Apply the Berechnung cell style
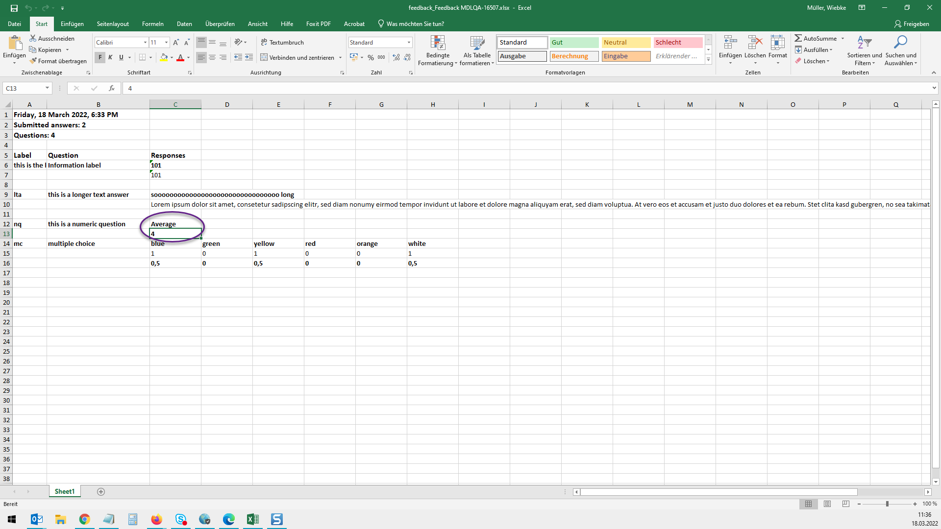Screen dimensions: 941x529 (574, 56)
